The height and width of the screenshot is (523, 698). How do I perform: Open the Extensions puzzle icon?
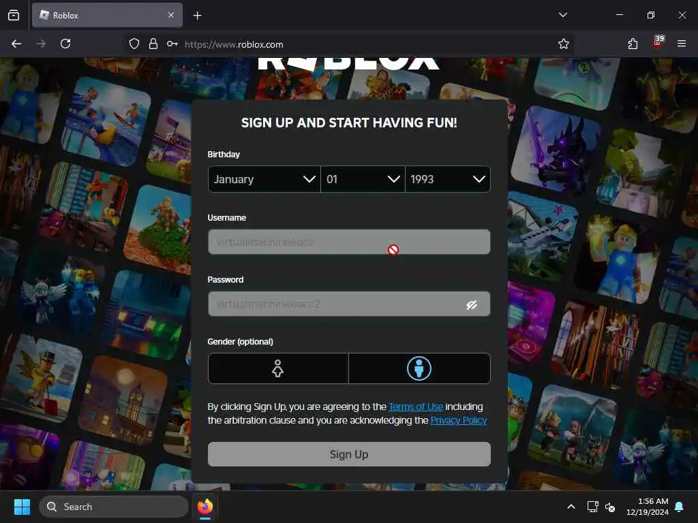coord(633,44)
